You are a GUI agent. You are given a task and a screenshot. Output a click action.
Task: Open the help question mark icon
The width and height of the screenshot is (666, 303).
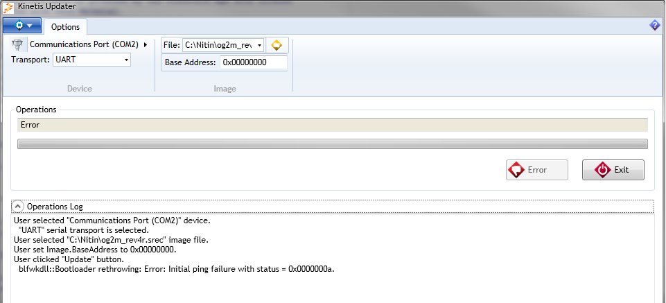click(654, 26)
